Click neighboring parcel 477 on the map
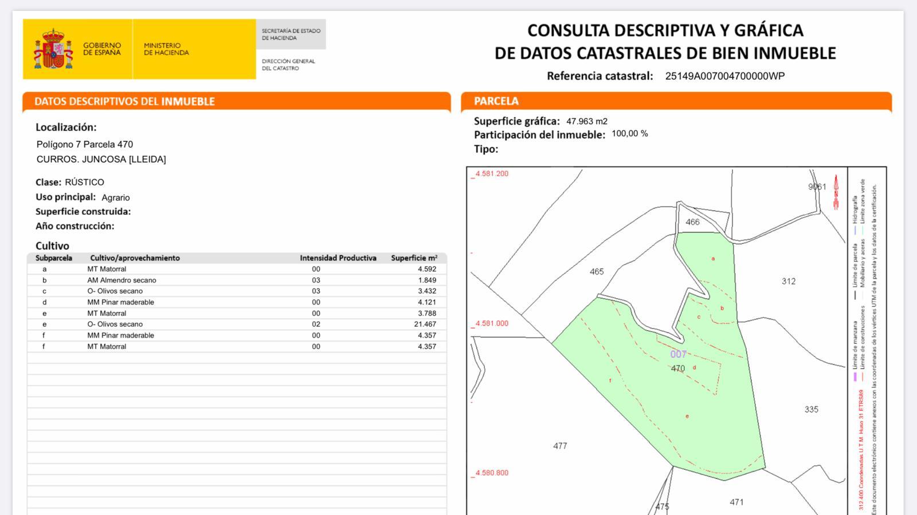917x515 pixels. [560, 446]
